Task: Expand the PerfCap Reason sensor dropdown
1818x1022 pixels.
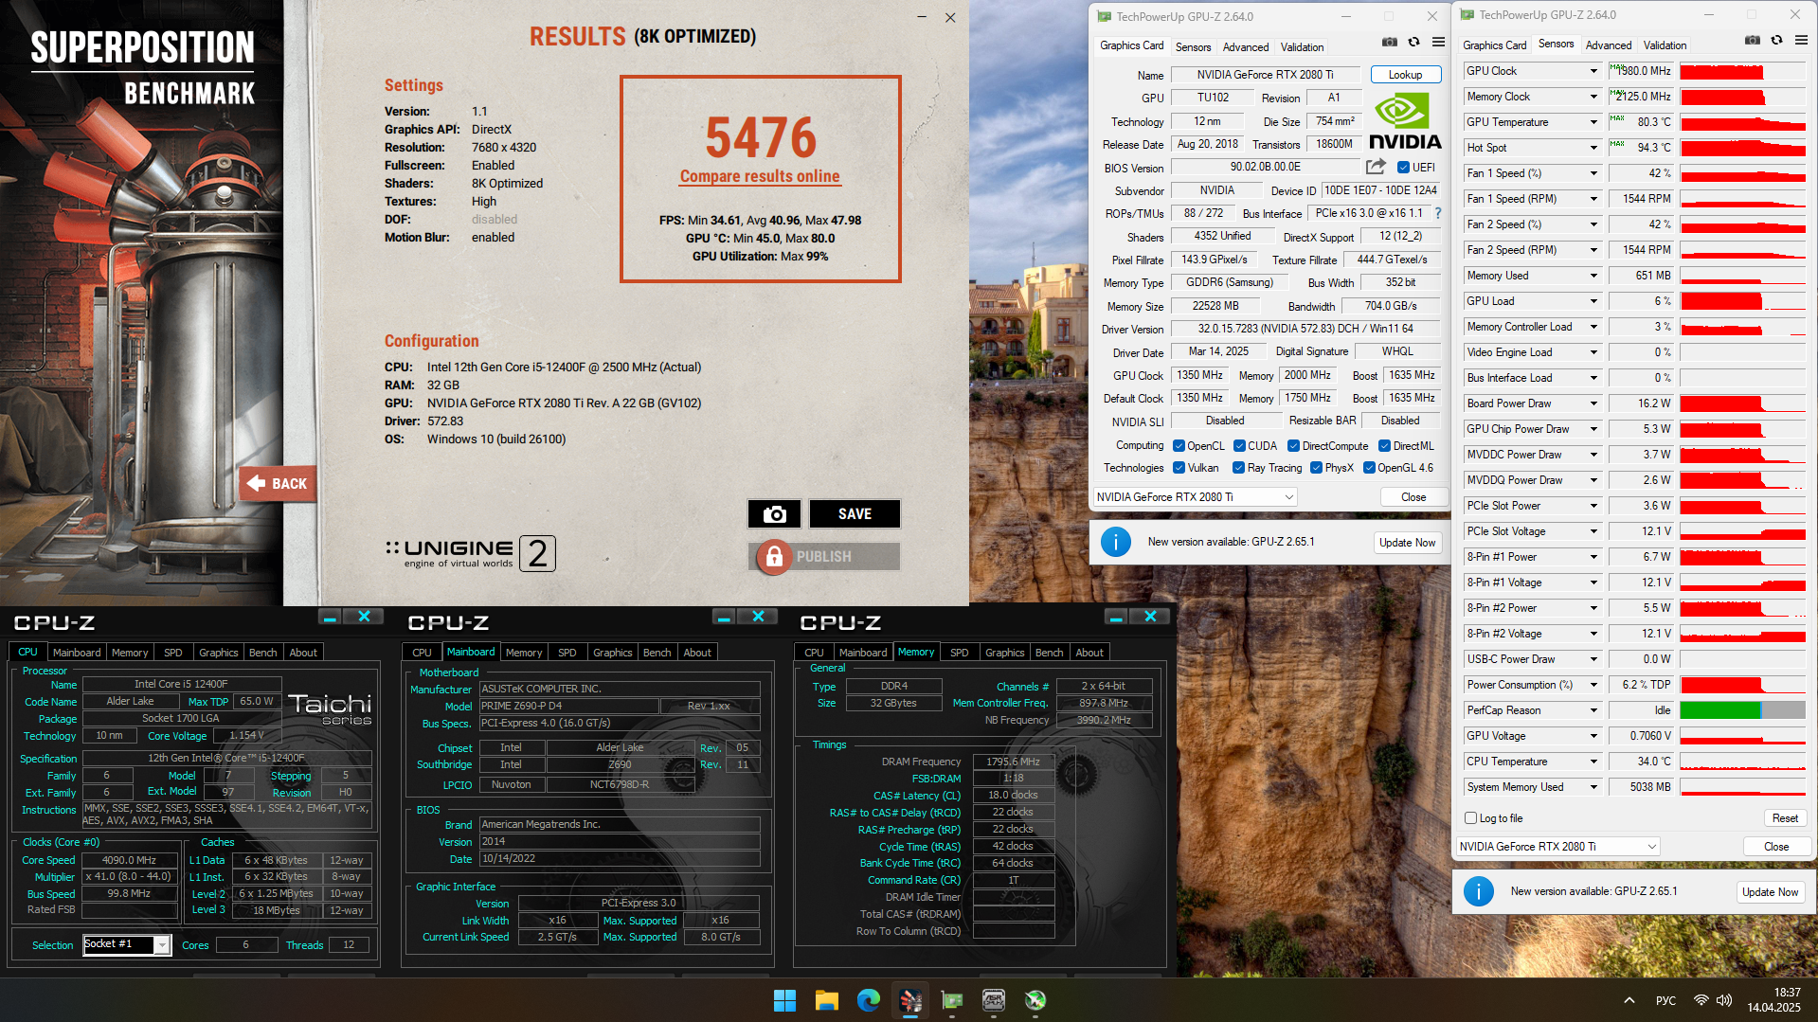Action: coord(1593,710)
